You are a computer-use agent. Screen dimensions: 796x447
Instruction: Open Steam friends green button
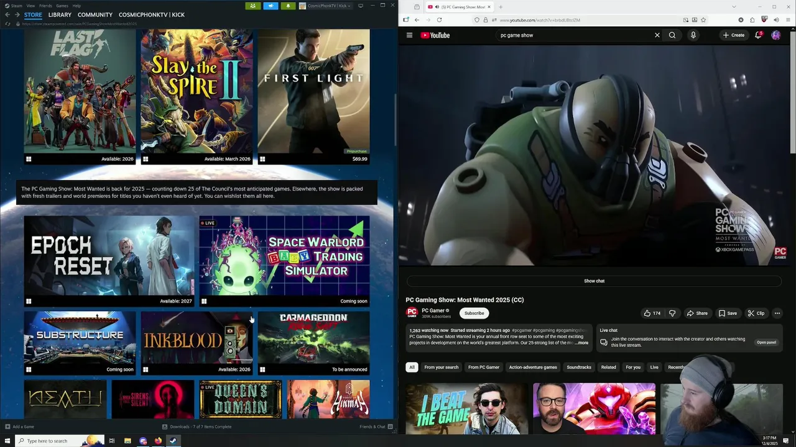coord(252,6)
